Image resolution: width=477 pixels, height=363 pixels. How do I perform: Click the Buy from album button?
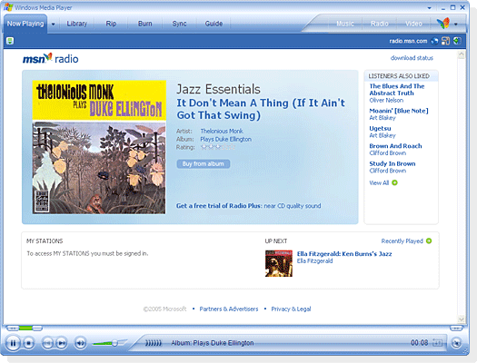pos(204,163)
